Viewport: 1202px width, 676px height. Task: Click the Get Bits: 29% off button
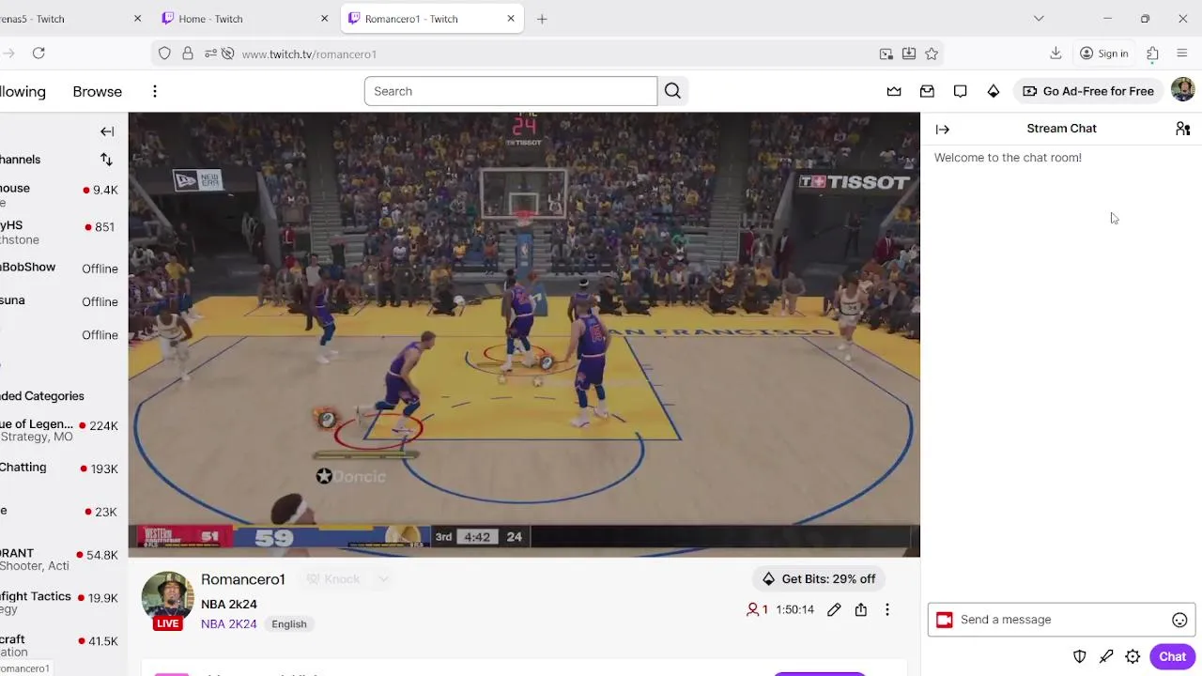click(818, 579)
